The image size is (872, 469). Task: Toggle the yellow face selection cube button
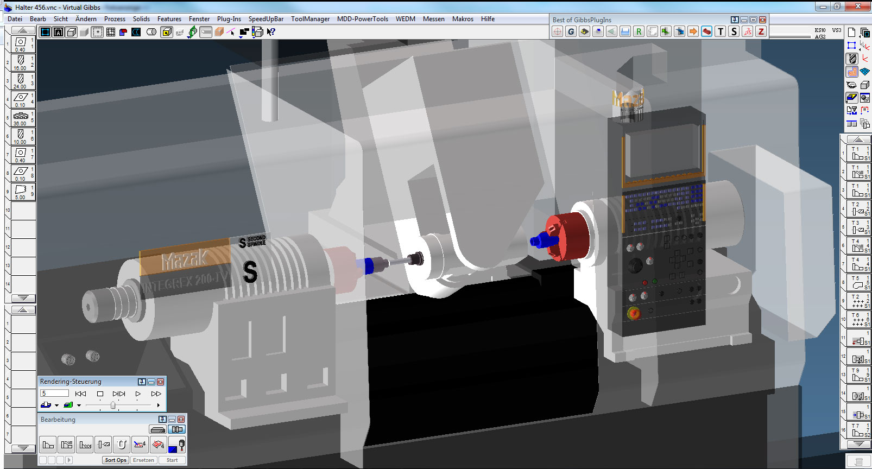(x=167, y=32)
